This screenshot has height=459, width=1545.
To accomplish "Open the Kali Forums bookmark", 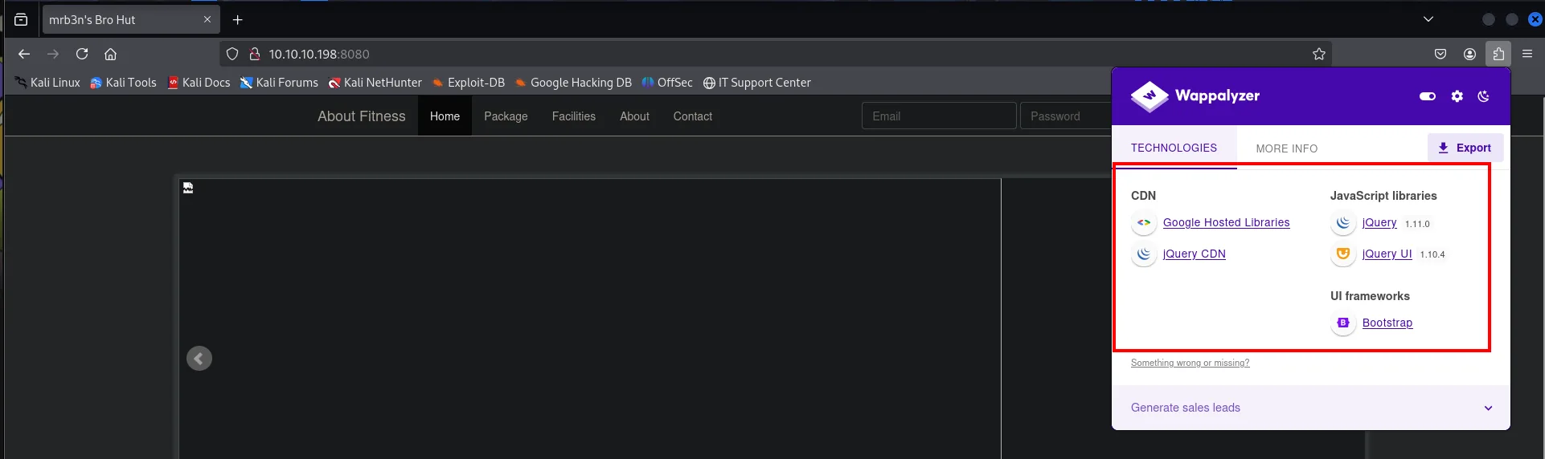I will click(x=279, y=83).
